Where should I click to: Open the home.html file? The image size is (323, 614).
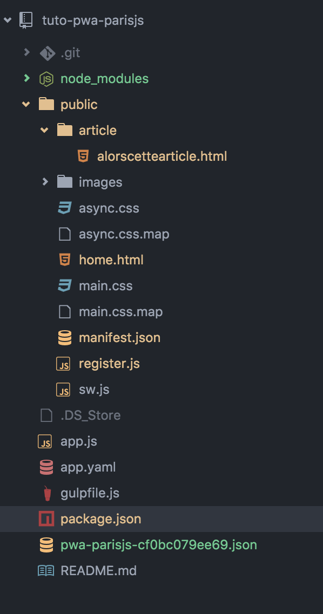point(111,260)
